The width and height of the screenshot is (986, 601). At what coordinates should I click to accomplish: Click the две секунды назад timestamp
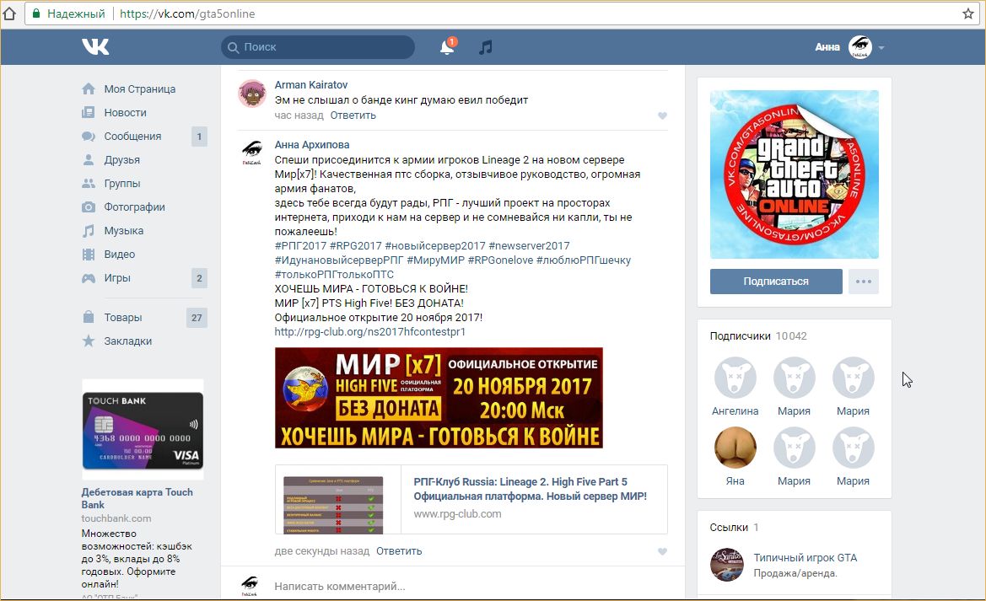(322, 551)
